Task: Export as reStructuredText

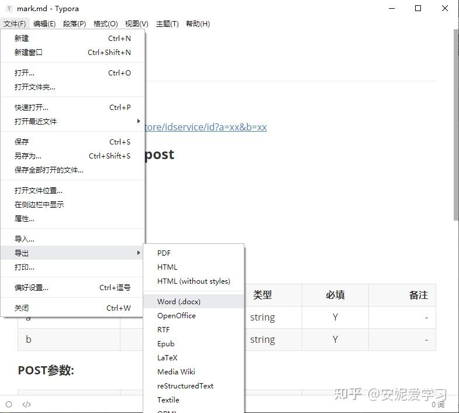Action: point(194,386)
